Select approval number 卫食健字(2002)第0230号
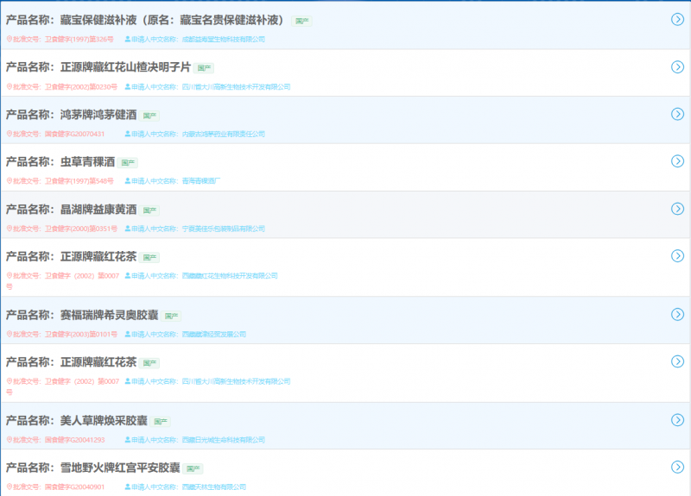The height and width of the screenshot is (496, 691). coord(81,87)
